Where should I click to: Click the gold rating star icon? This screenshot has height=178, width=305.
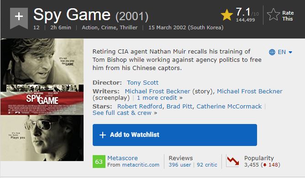pyautogui.click(x=227, y=15)
